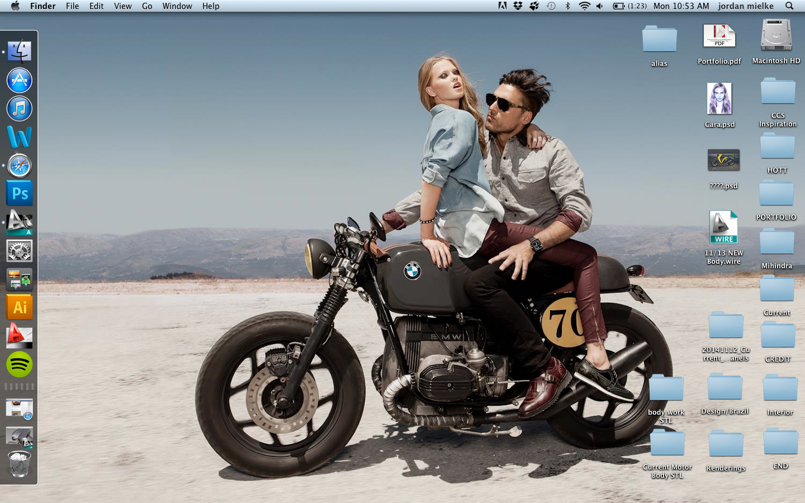Open Finder from the Dock
The height and width of the screenshot is (503, 805).
tap(19, 51)
